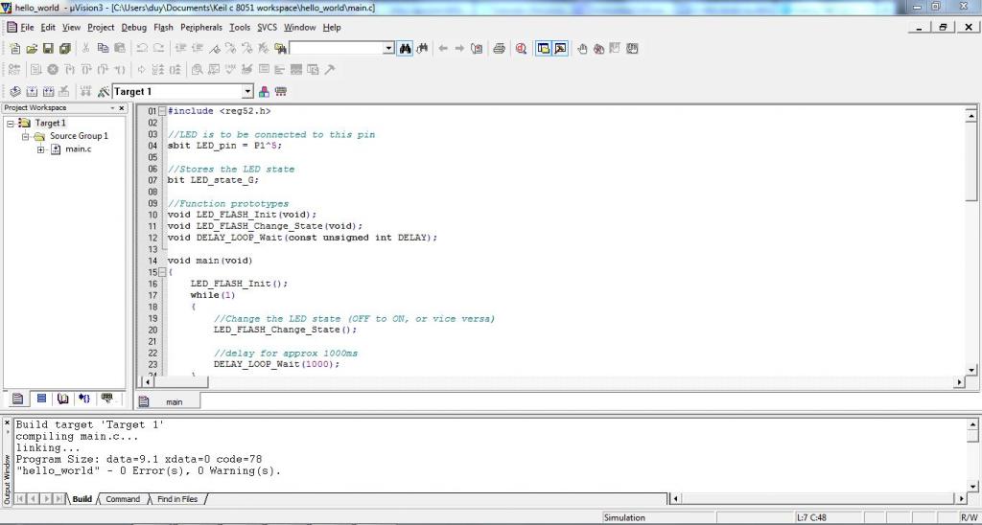Screen dimensions: 982x525
Task: Open the File menu
Action: click(27, 28)
